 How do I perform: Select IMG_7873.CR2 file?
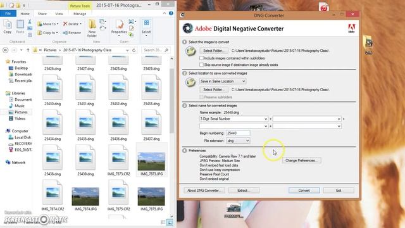118,160
